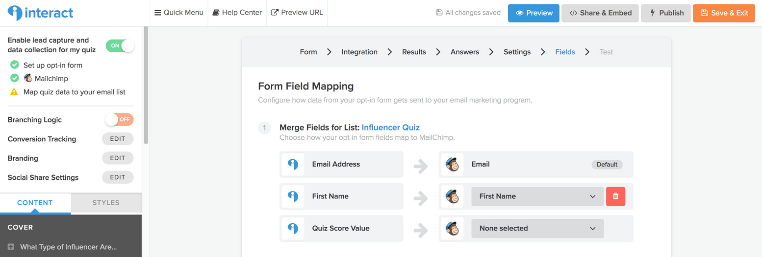Image resolution: width=762 pixels, height=257 pixels.
Task: Click the COVER section header
Action: click(x=20, y=227)
